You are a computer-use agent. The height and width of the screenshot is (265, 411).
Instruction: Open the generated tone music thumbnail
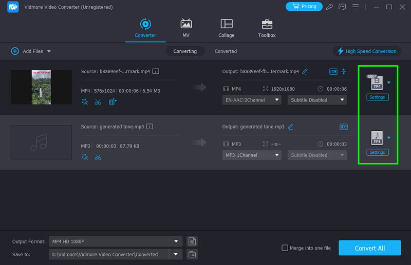tap(41, 142)
